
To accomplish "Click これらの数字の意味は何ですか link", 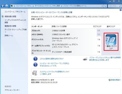I will coord(52,59).
